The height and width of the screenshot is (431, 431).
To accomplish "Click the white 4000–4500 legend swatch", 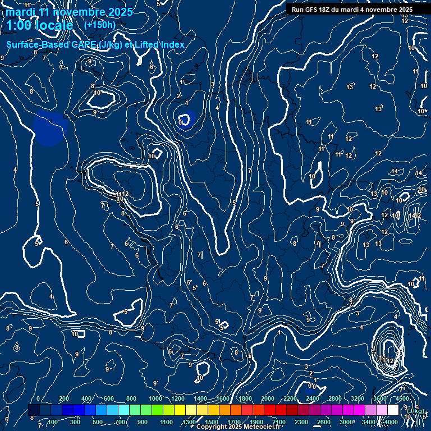I will pyautogui.click(x=393, y=410).
